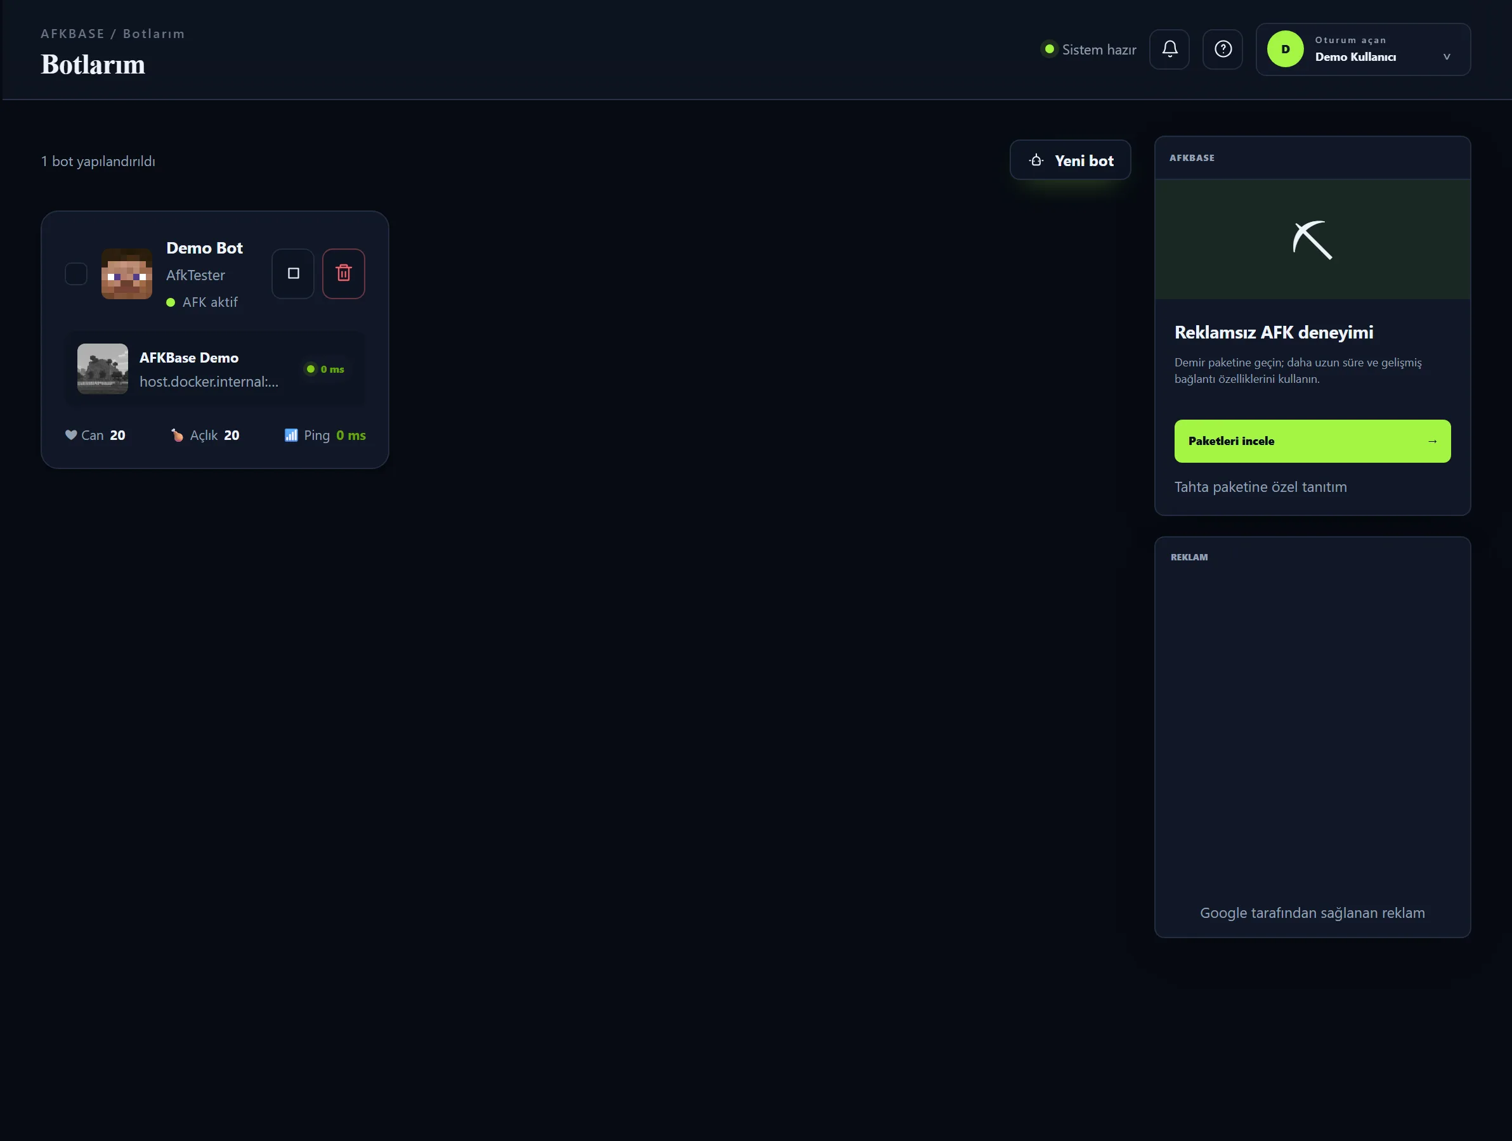Click the Demo Bot Minecraft head avatar
The height and width of the screenshot is (1141, 1512).
click(x=126, y=274)
